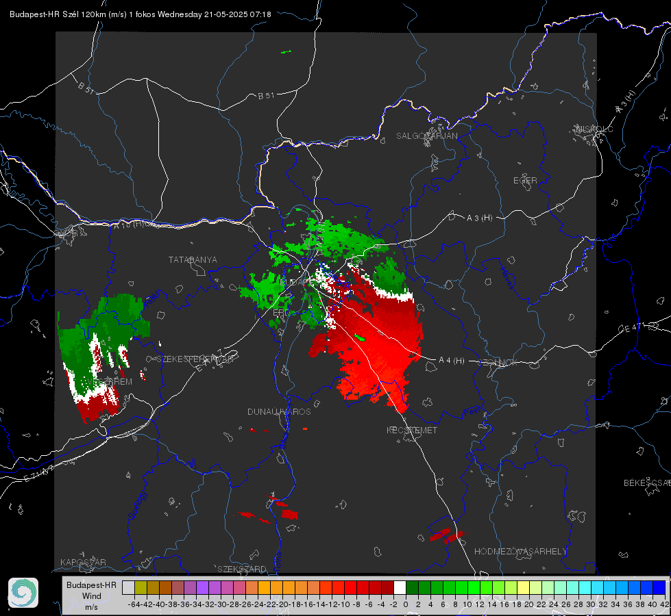The image size is (671, 616).
Task: Pick the cyan swatch between 28 and 30
Action: point(585,587)
